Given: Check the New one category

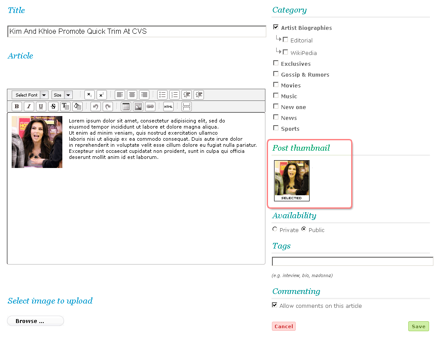Looking at the screenshot, I should (276, 106).
